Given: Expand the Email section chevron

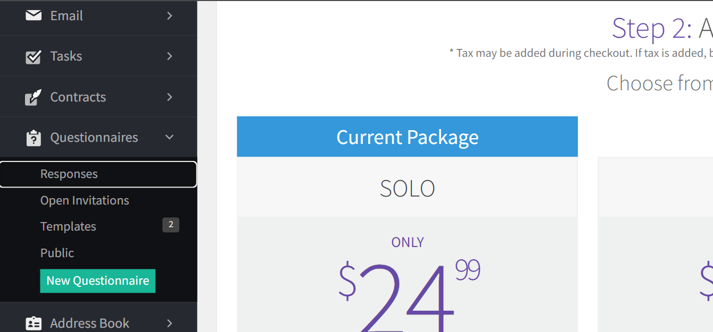Looking at the screenshot, I should click(x=169, y=16).
